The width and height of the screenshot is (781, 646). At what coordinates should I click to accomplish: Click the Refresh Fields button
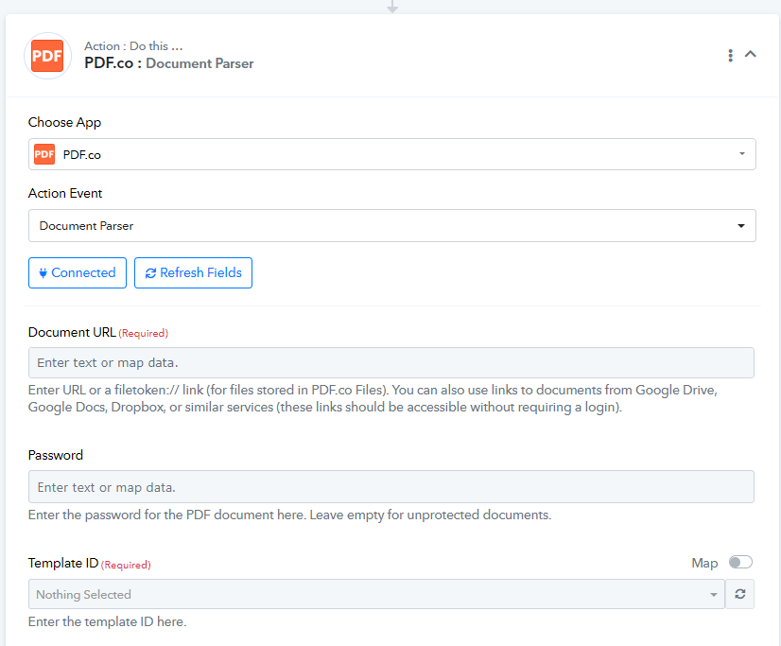coord(193,273)
